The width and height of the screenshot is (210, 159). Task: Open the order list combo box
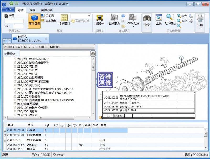click(81, 16)
